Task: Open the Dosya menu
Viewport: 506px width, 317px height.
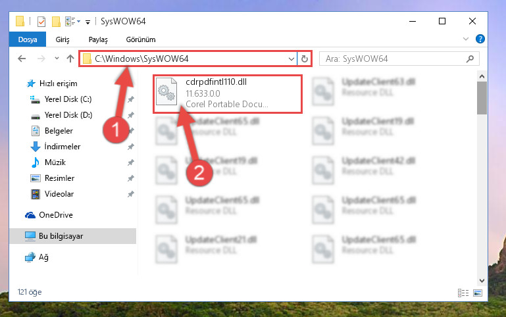Action: point(28,39)
